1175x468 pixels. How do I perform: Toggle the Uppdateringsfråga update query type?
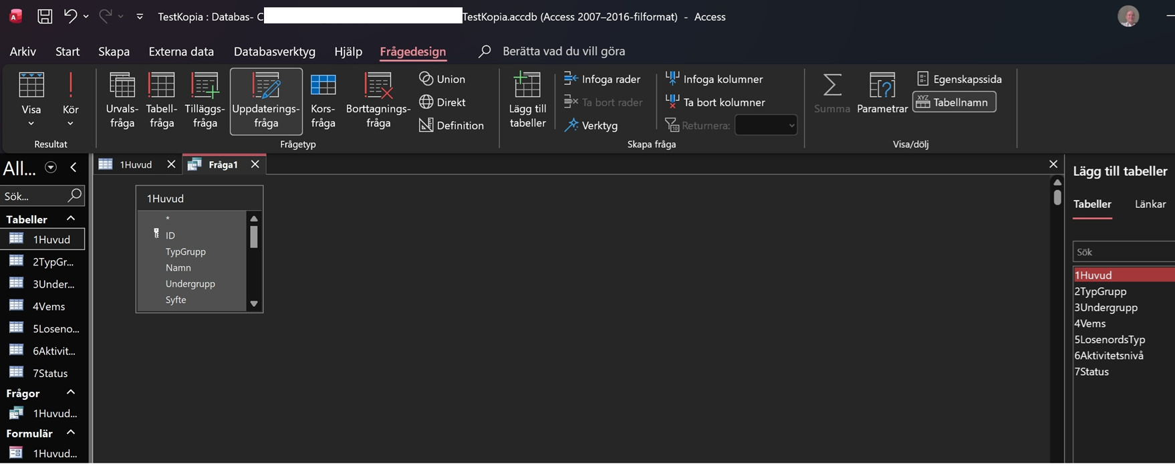tap(266, 102)
